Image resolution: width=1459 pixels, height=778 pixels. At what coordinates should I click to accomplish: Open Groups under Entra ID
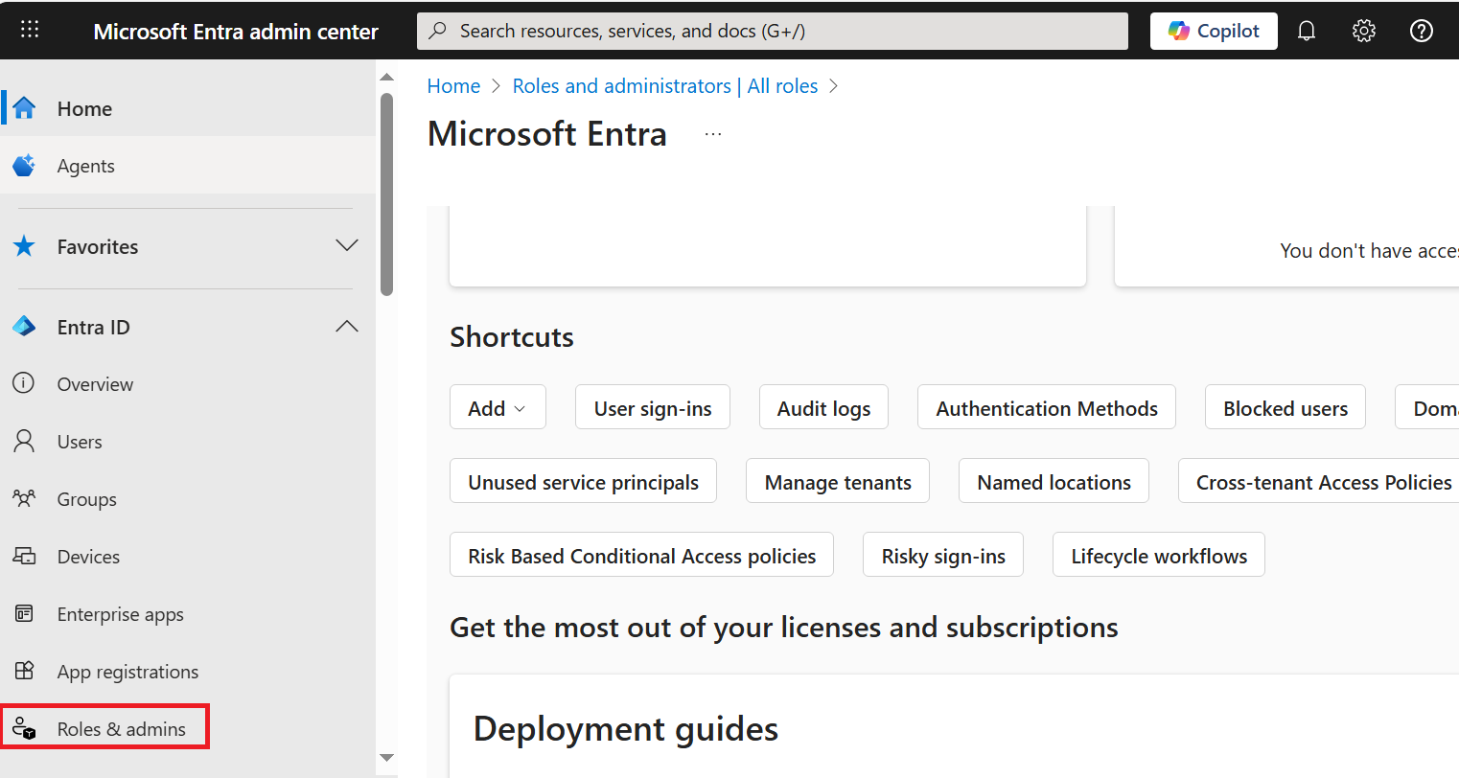188,499
